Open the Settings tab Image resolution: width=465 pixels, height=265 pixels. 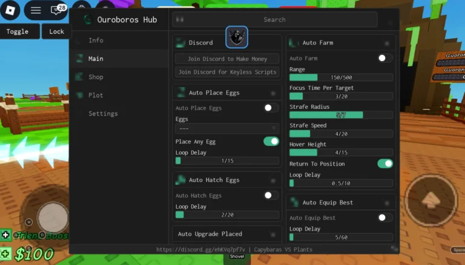[119, 114]
